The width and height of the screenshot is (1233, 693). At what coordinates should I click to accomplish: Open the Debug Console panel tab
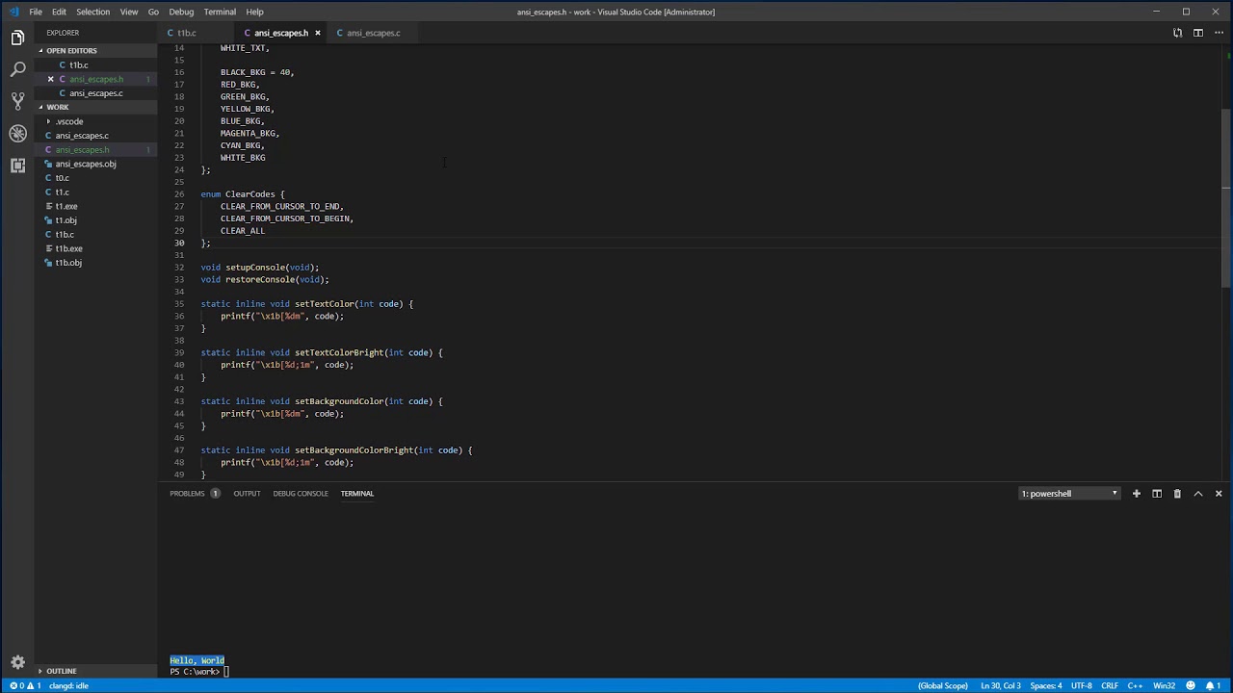(x=301, y=494)
